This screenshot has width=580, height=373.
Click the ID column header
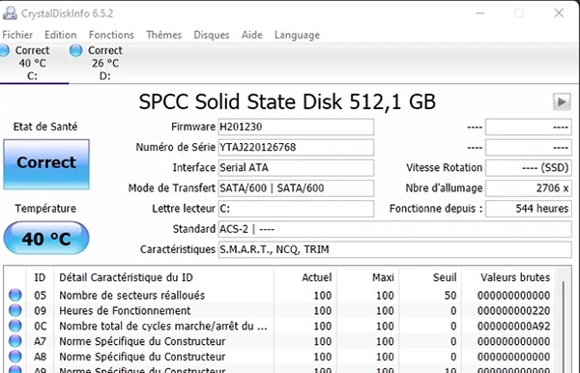click(x=40, y=277)
